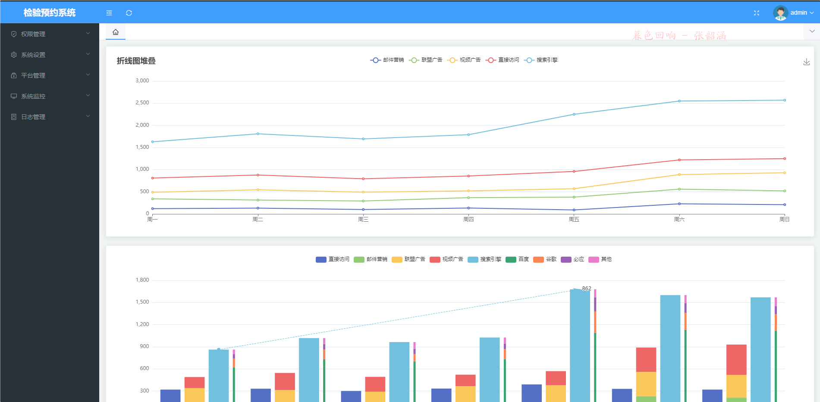This screenshot has width=820, height=402.
Task: Click the 系统设置 gear icon
Action: pyautogui.click(x=14, y=55)
